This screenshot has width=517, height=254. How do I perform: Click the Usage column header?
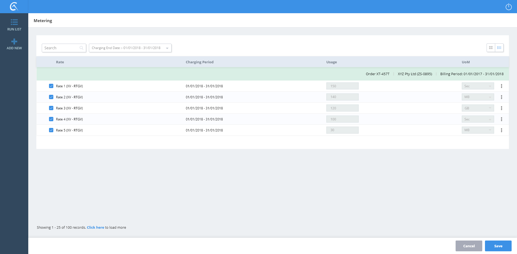click(331, 62)
